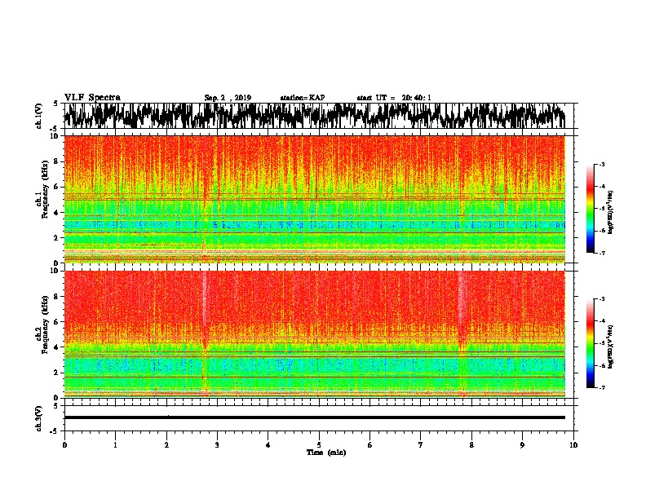This screenshot has height=499, width=646.
Task: Click time axis tick label "2"
Action: click(166, 445)
